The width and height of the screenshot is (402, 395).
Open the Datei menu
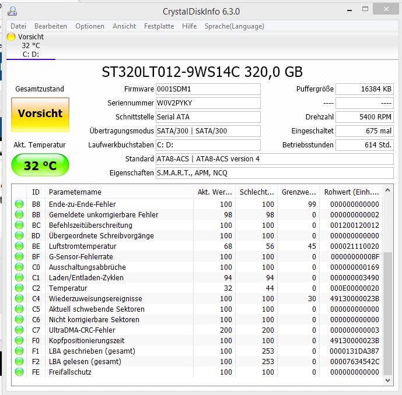[x=18, y=26]
